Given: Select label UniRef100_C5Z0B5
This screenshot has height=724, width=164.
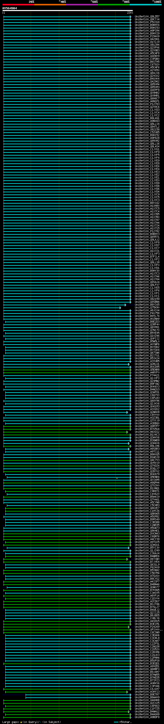Looking at the screenshot, I should (x=147, y=132).
